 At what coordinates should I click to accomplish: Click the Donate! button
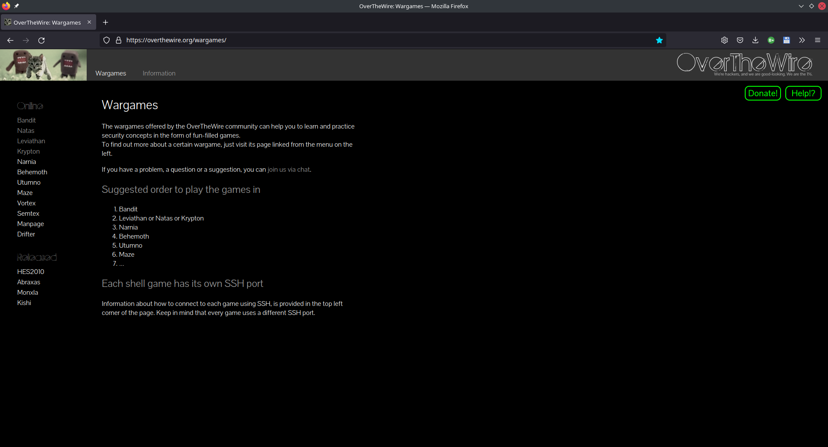tap(762, 93)
